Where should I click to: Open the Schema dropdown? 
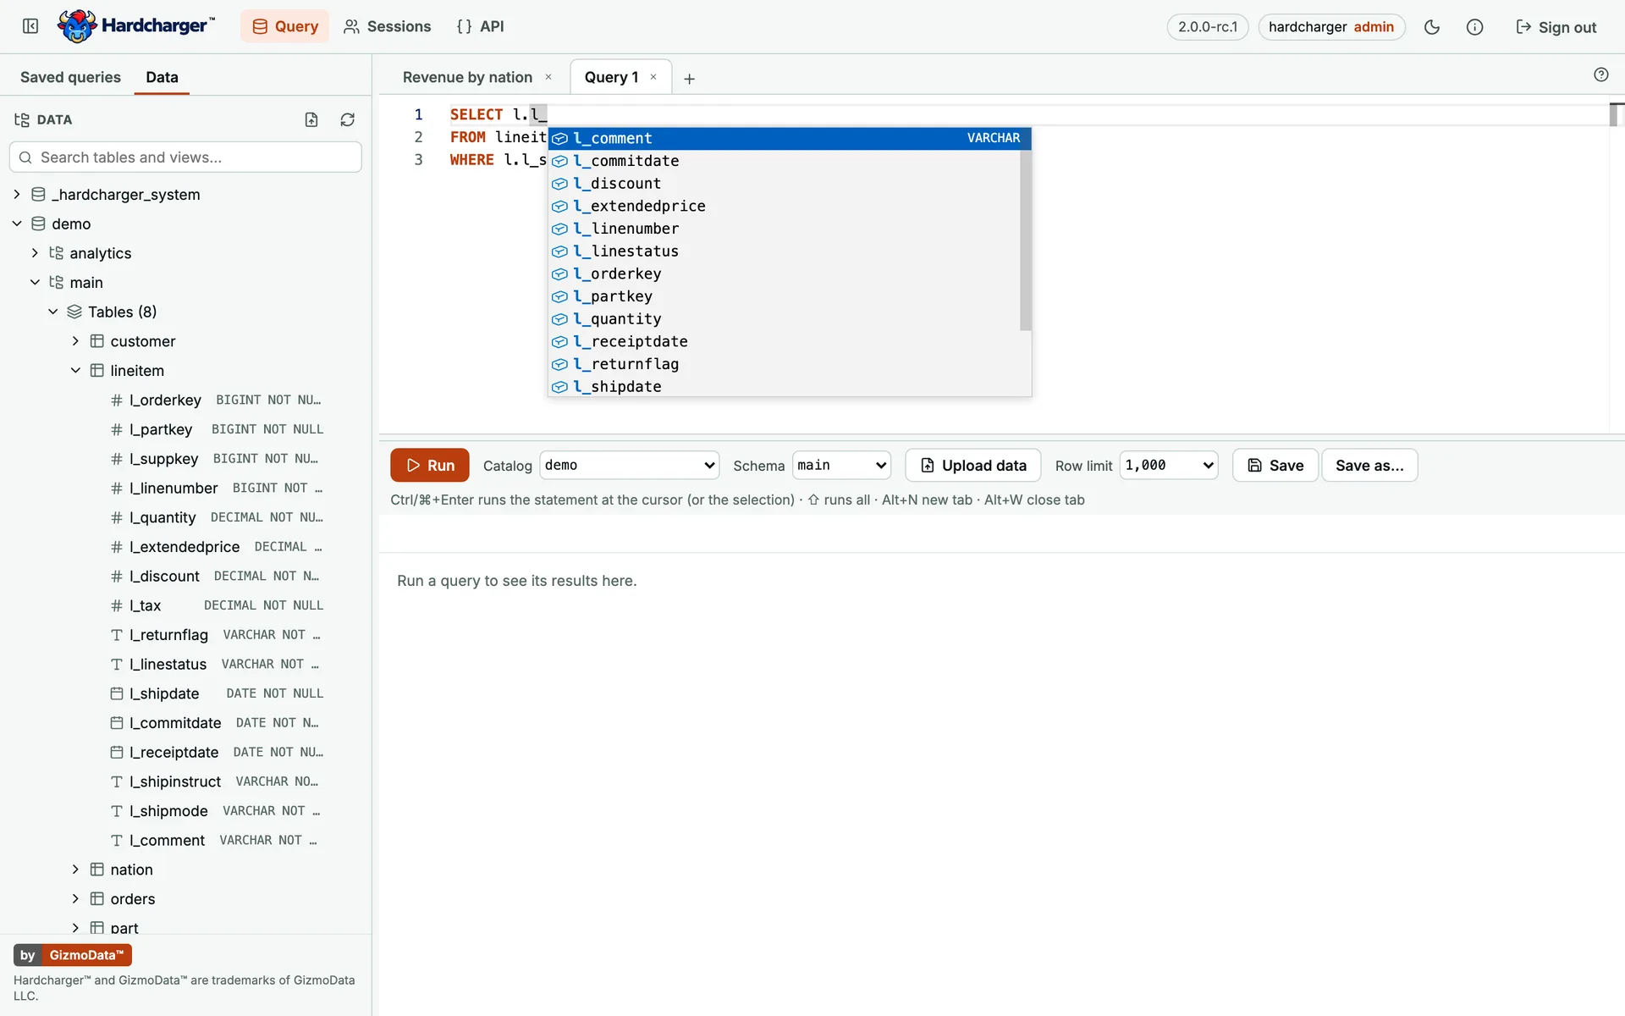pyautogui.click(x=841, y=465)
